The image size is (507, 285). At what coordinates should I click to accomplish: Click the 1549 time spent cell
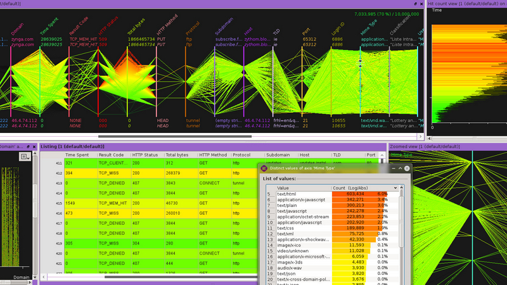81,203
